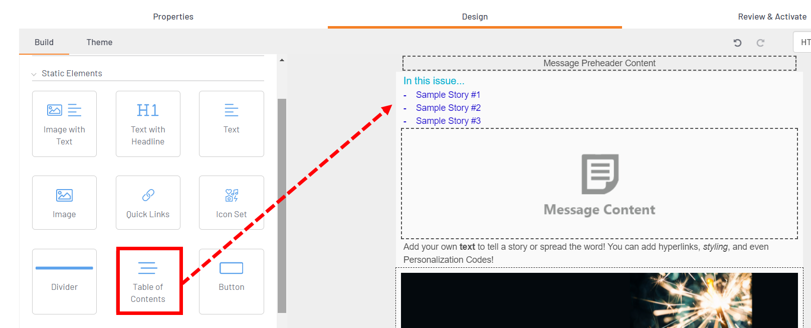Screen dimensions: 811x328
Task: Choose the Text with Headline element
Action: point(148,124)
